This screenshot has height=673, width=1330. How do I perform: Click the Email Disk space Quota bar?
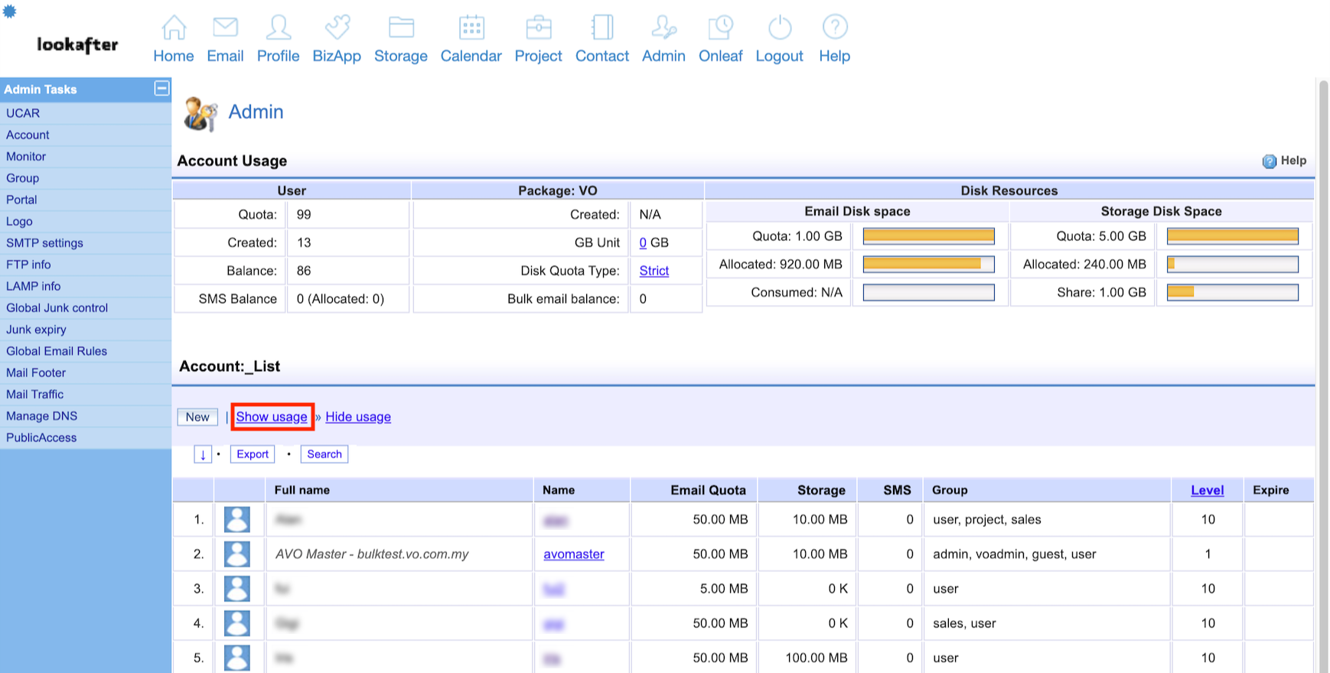928,236
